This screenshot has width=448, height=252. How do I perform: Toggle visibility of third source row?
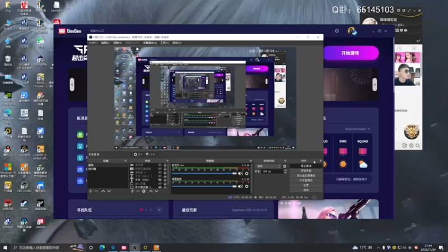(160, 172)
